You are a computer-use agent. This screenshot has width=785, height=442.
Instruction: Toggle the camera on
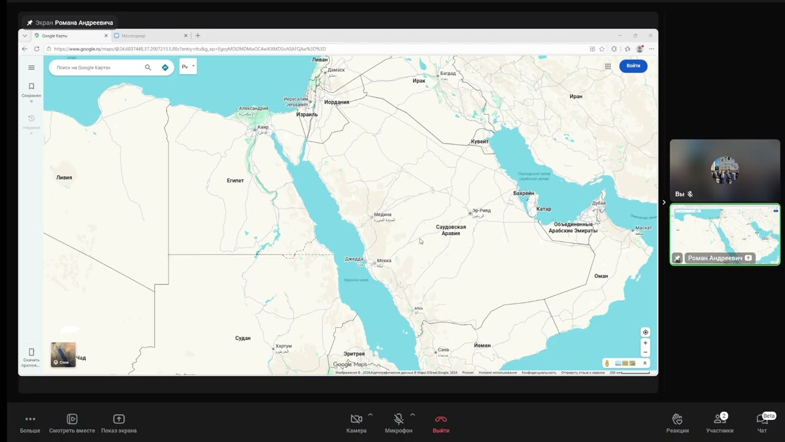coord(356,423)
